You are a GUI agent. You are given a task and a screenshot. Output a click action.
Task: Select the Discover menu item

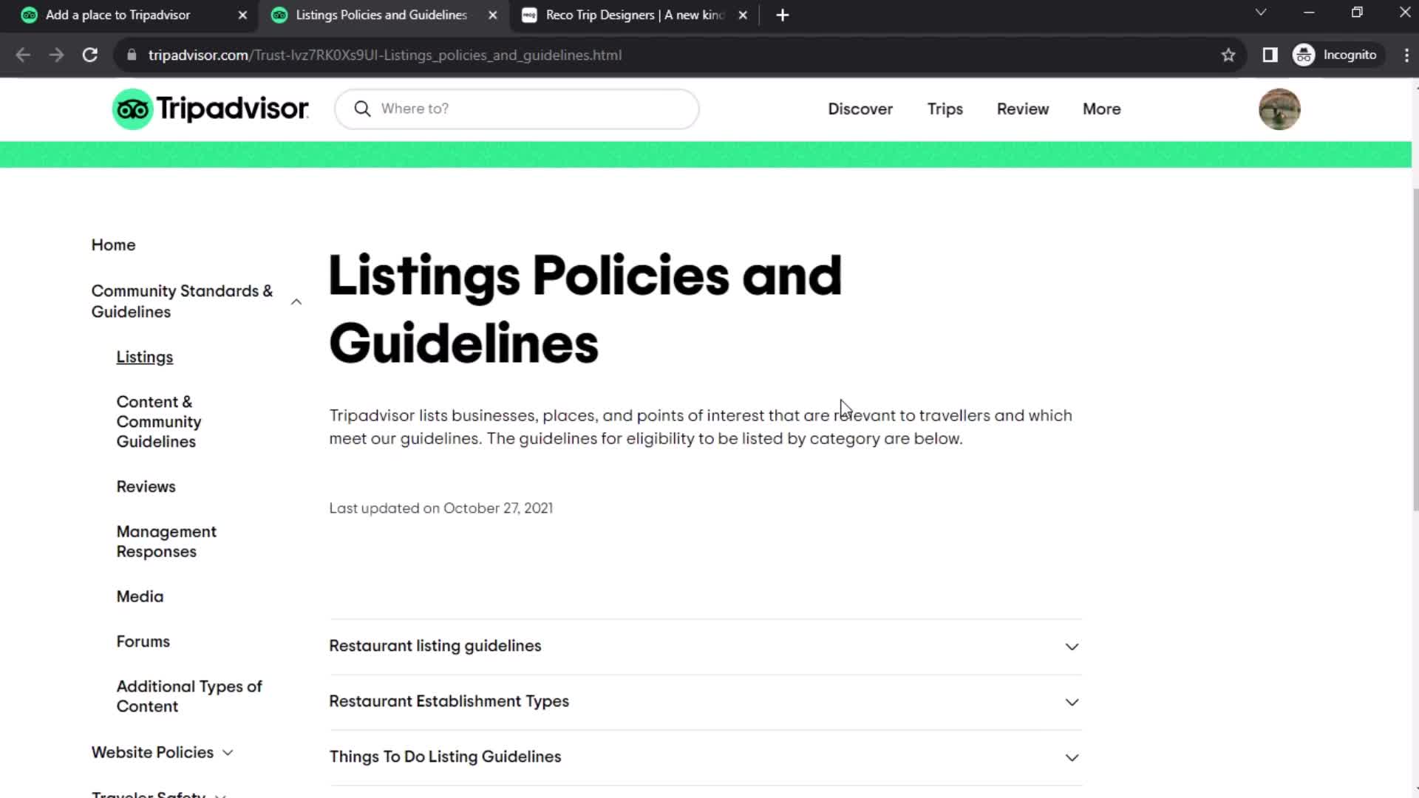[860, 108]
